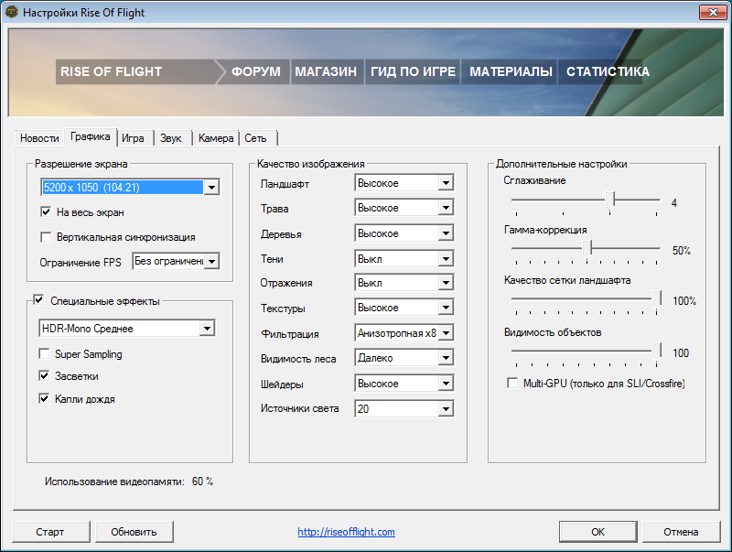732x552 pixels.
Task: Open the Отражения dropdown
Action: (x=404, y=283)
